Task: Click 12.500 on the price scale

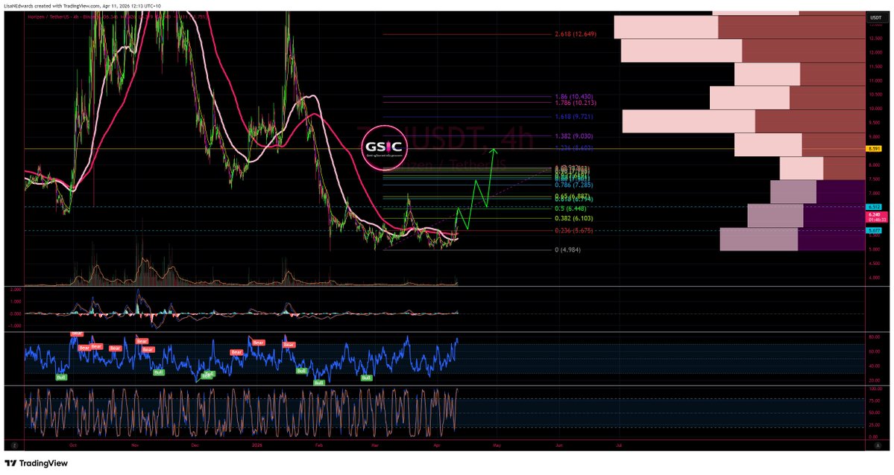Action: pos(875,38)
